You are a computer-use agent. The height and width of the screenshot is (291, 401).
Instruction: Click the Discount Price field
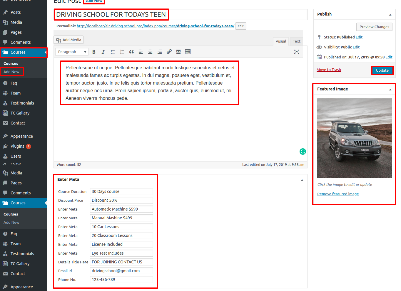coord(121,200)
